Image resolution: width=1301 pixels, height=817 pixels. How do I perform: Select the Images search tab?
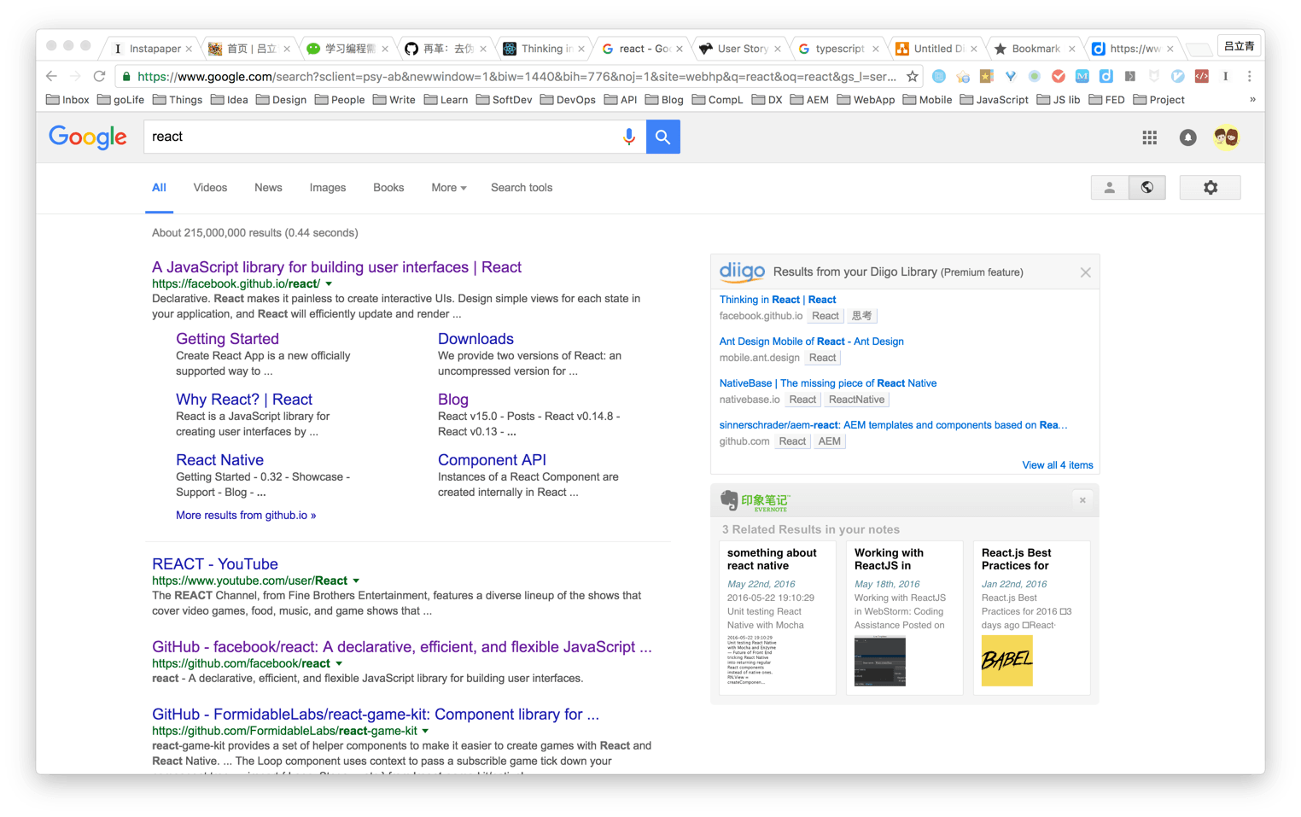pos(328,188)
